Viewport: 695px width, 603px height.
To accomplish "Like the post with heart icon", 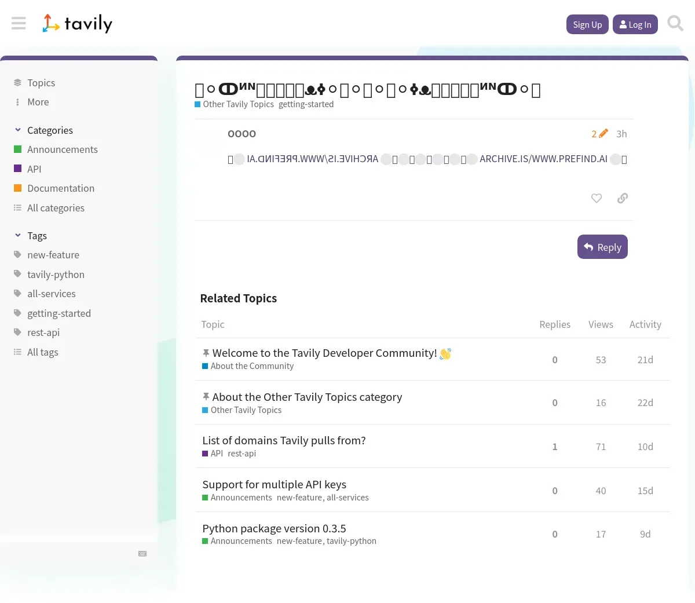I will click(x=597, y=198).
